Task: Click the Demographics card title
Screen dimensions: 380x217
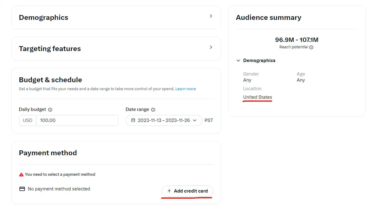Action: click(44, 18)
